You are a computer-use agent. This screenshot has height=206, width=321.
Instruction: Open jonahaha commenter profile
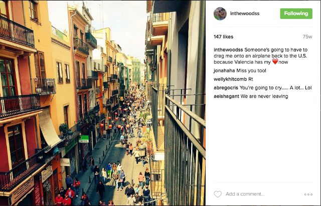click(224, 70)
